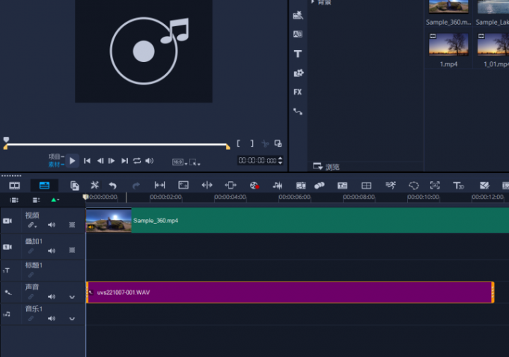Open the Path motion library panel

(x=298, y=112)
